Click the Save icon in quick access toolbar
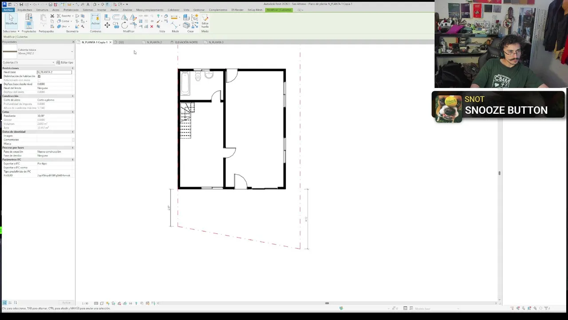 [x=21, y=4]
